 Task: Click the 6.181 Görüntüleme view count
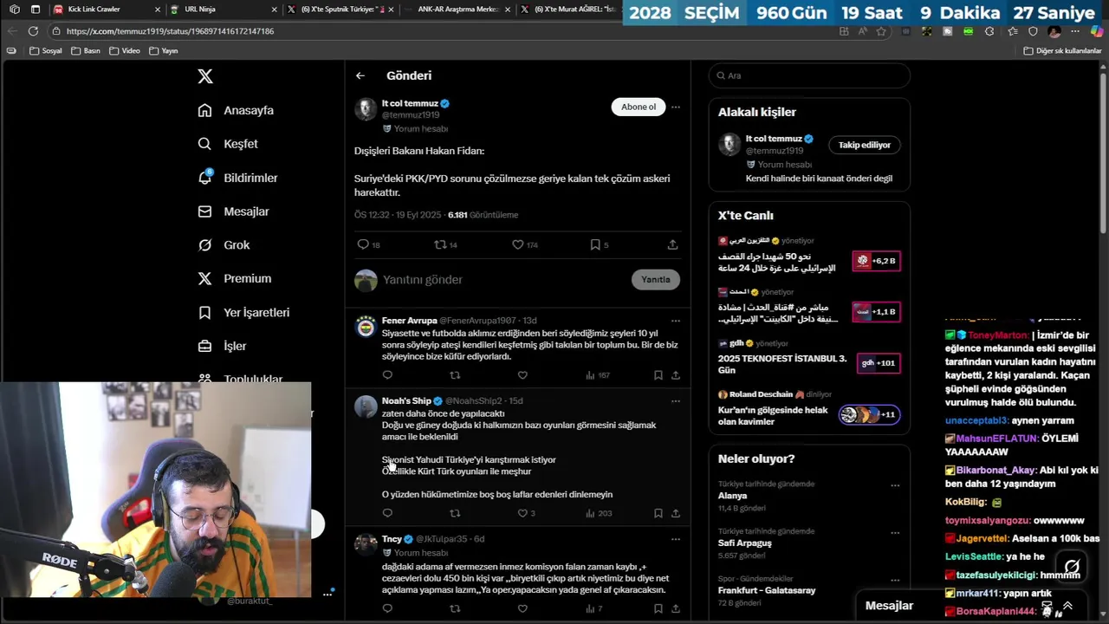click(483, 215)
